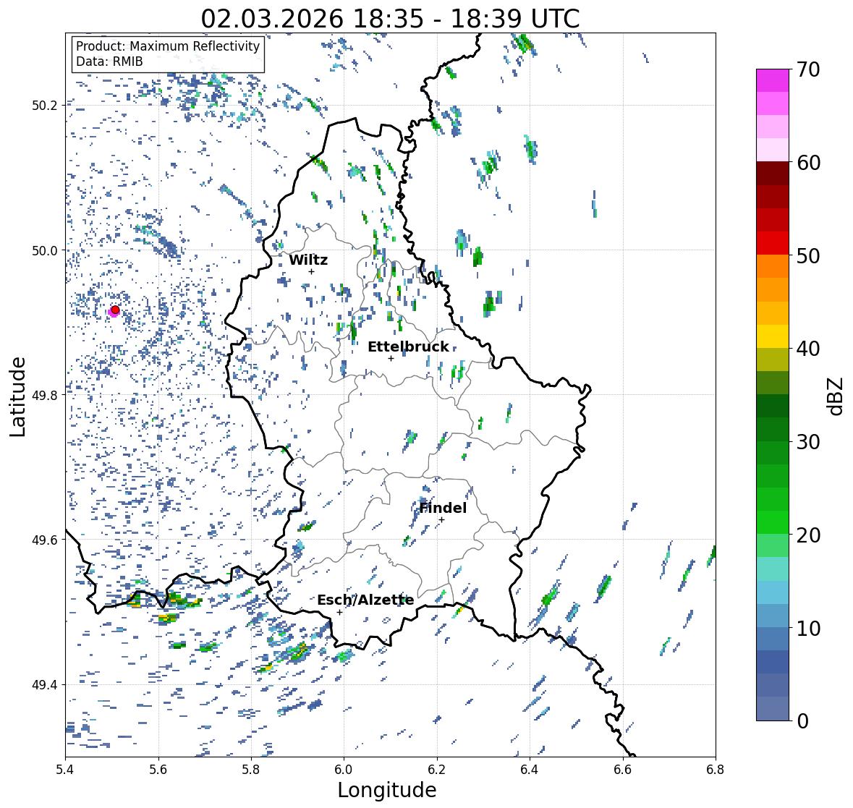
Task: Click the longitude tick label 5.8
Action: coord(251,770)
